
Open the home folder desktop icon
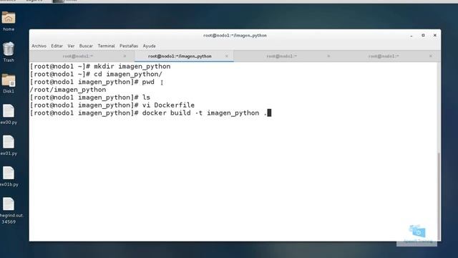(x=9, y=18)
